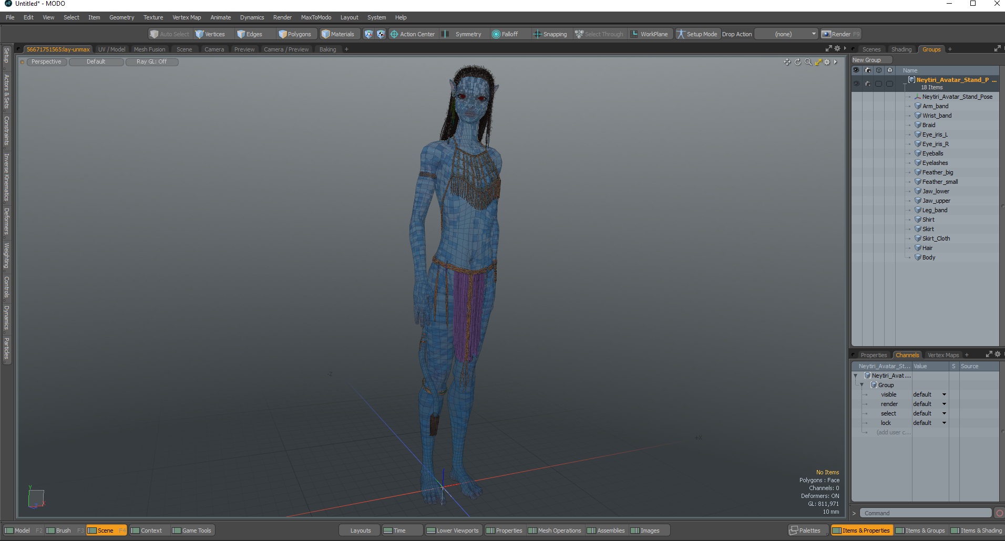Open the visible channel default dropdown

point(930,394)
